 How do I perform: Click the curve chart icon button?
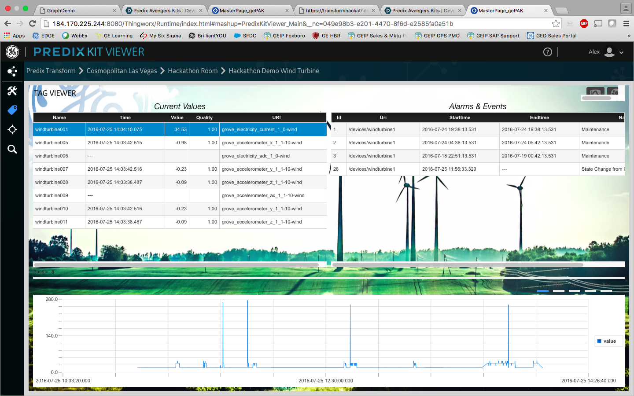(595, 92)
